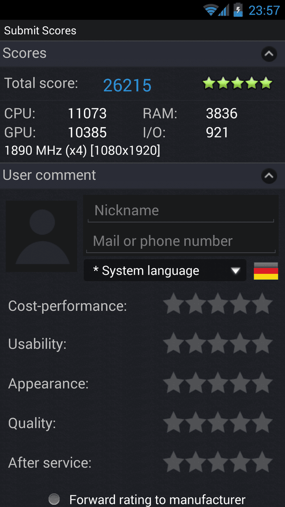Viewport: 285px width, 507px height.
Task: Tap the clock showing 23:57
Action: (264, 10)
